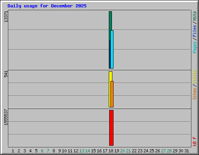Click day 1 on the x-axis
The image size is (199, 155).
13,151
